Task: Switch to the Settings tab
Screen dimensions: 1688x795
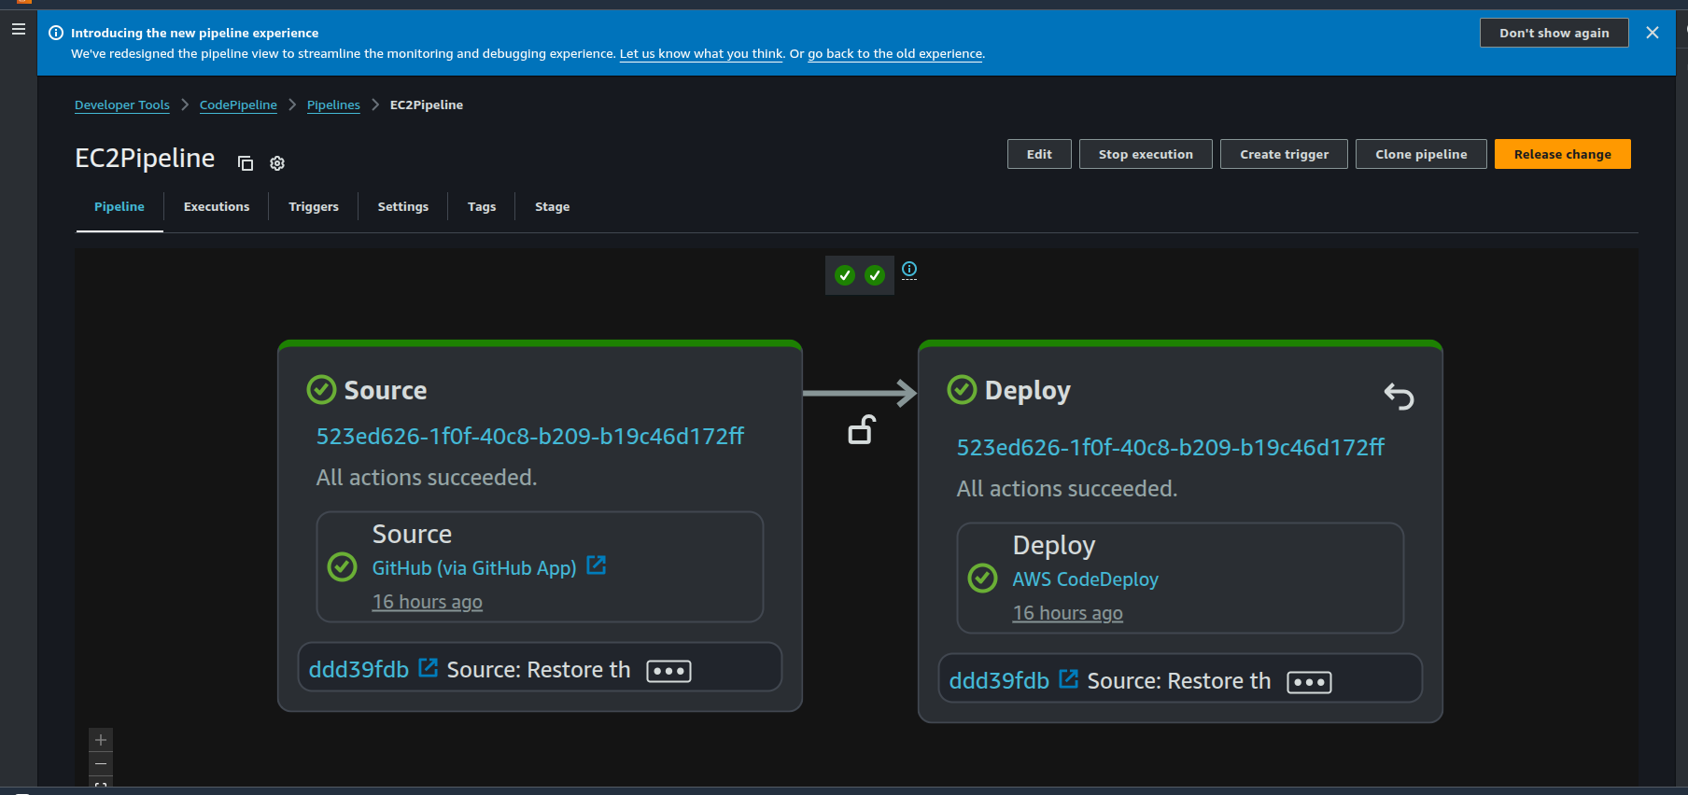Action: [x=403, y=207]
